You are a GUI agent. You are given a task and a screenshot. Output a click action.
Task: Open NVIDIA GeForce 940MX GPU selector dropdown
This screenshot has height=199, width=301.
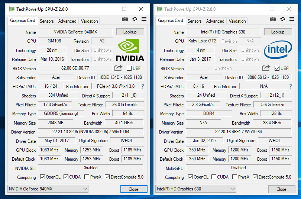(48, 189)
